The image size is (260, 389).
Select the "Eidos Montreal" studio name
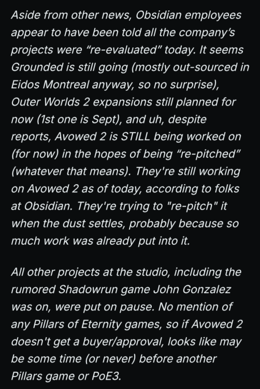(x=50, y=85)
